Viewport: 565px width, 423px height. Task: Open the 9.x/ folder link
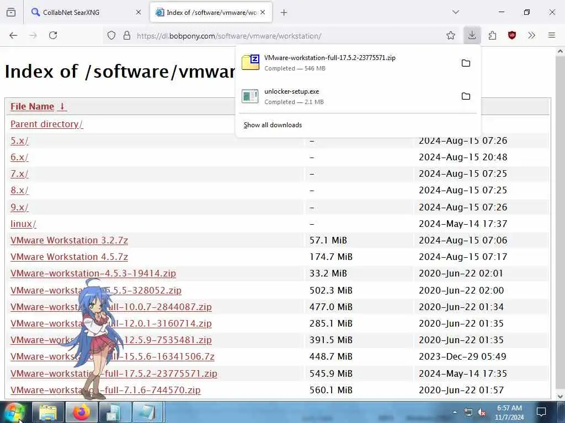coord(19,207)
